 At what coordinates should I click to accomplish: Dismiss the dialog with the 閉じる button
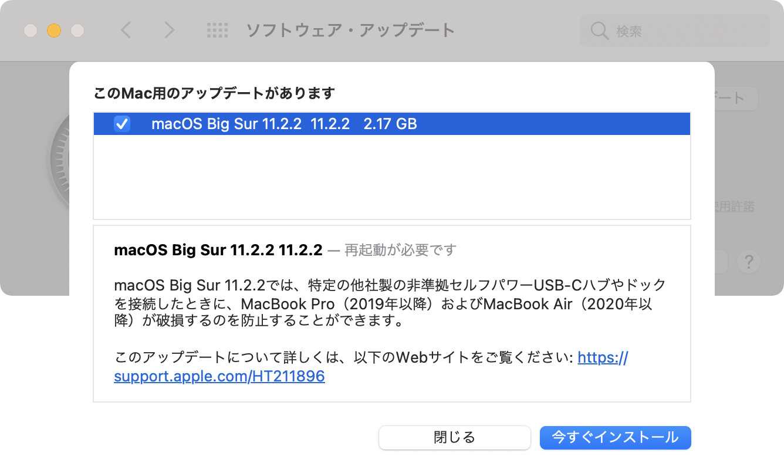coord(454,437)
